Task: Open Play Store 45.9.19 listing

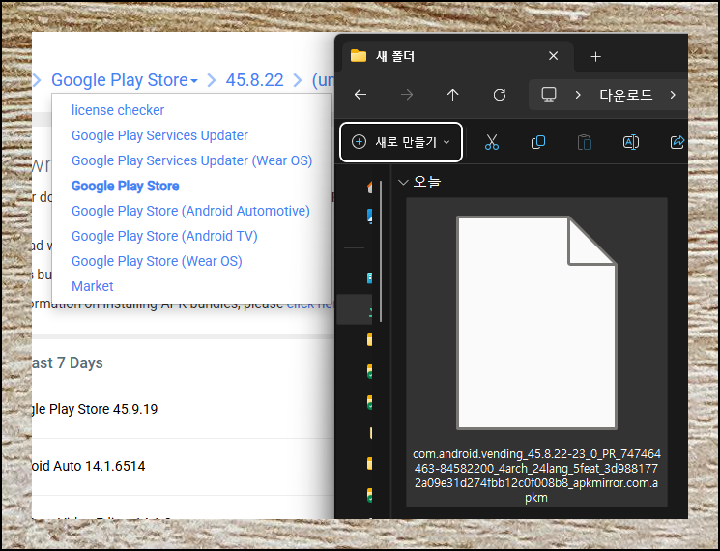Action: [x=95, y=409]
